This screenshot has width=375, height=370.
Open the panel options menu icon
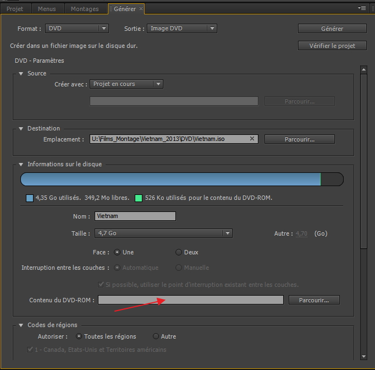pyautogui.click(x=362, y=8)
